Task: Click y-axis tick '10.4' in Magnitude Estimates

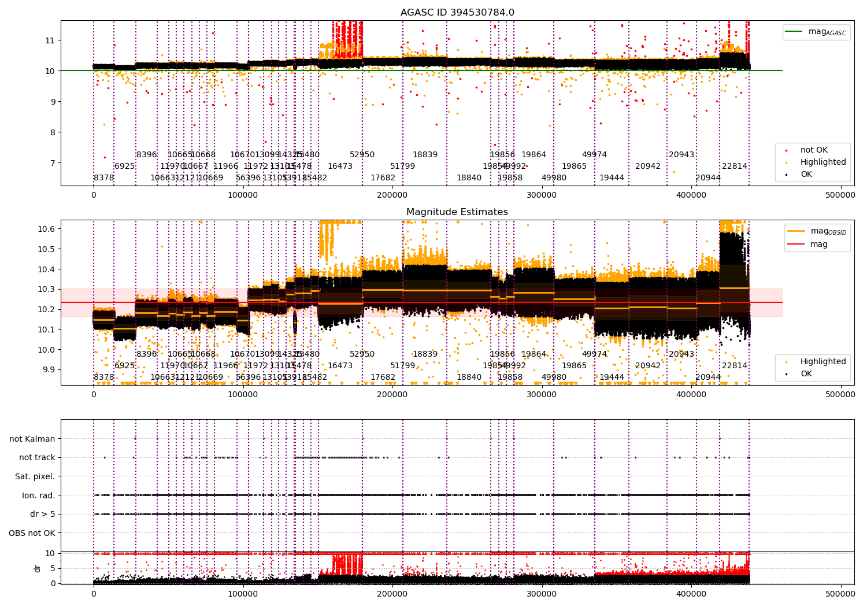Action: (x=47, y=270)
